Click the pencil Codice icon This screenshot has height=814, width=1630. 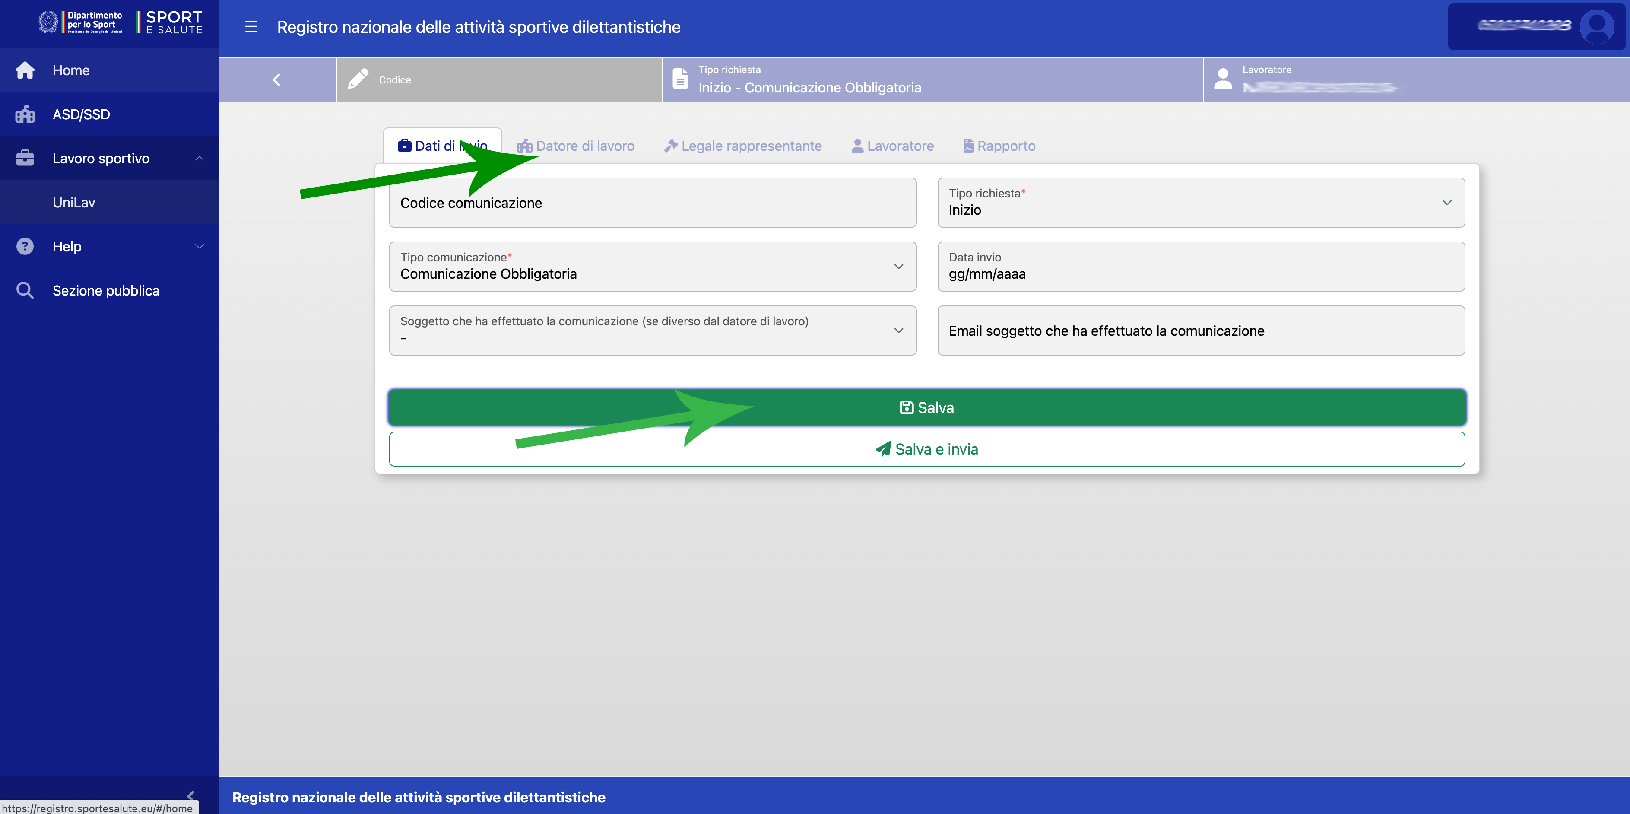[359, 79]
